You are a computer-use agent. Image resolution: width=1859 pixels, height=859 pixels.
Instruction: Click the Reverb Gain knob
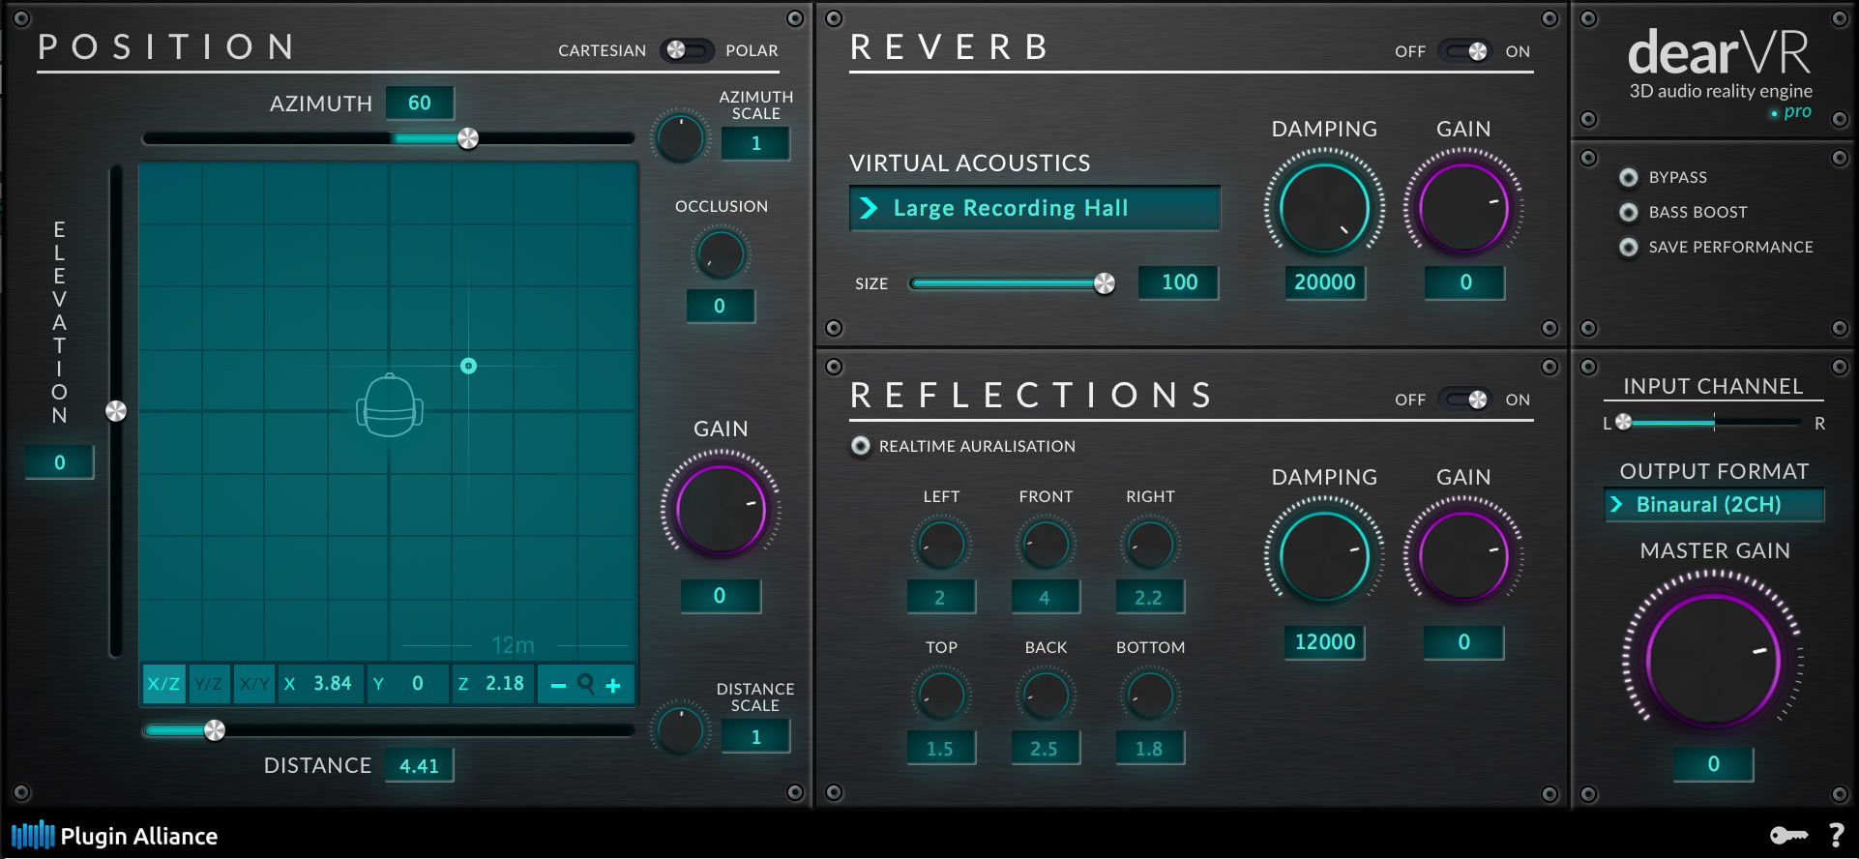tap(1463, 208)
